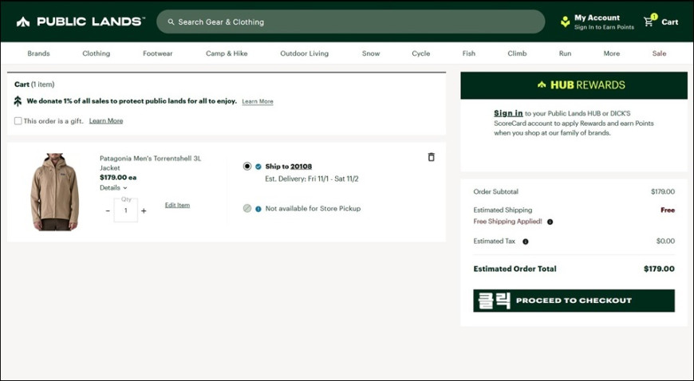Click the 'Order Subtotal' label
Screen dimensions: 694x381
(495, 192)
